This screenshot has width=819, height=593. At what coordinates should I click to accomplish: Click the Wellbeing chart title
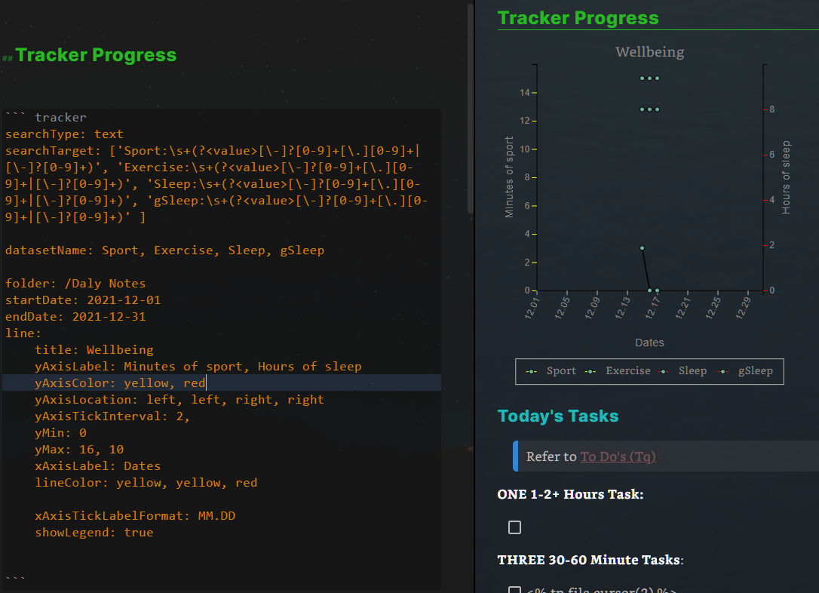649,51
